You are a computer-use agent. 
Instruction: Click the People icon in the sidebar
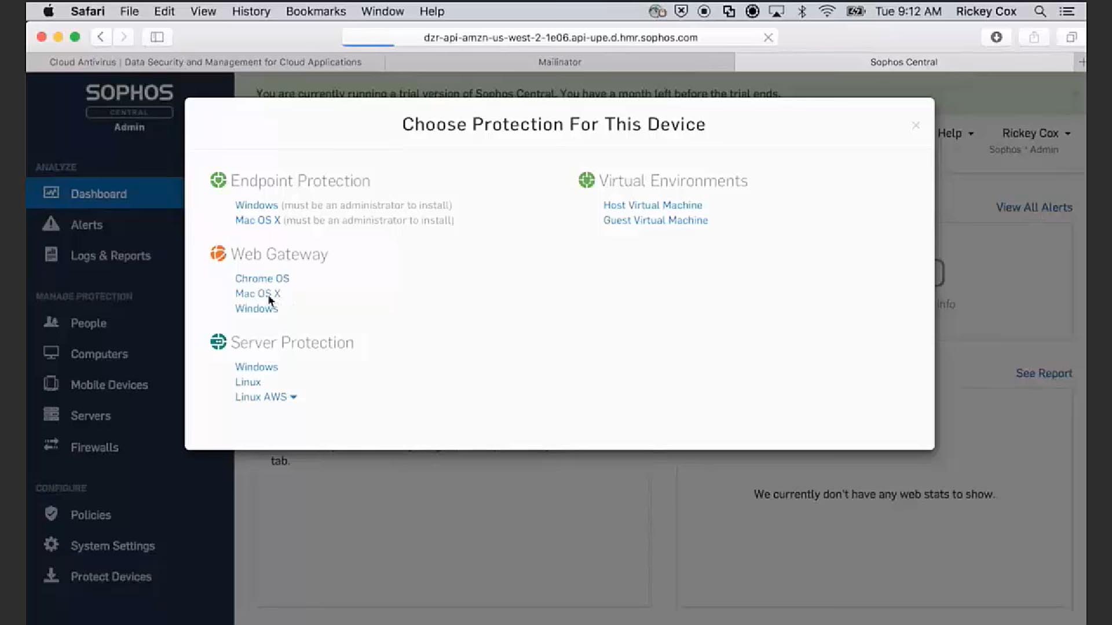click(51, 322)
